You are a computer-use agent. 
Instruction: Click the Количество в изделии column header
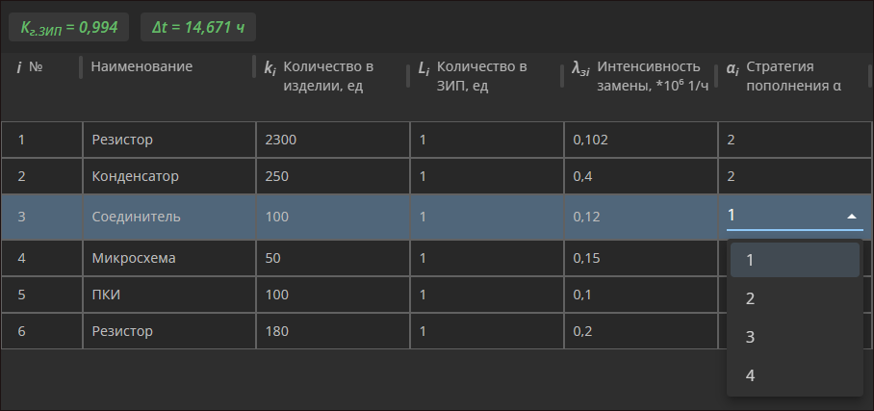click(320, 76)
